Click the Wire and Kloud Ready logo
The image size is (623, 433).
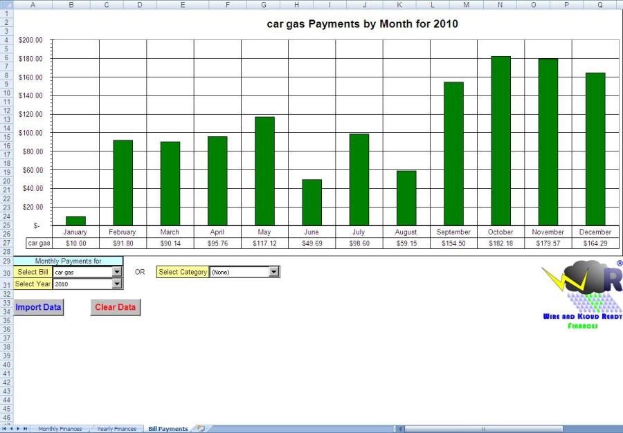(x=582, y=295)
